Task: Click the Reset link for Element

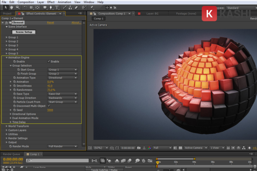Action: click(50, 23)
